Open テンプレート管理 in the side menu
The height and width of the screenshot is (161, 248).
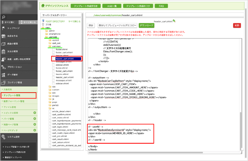tap(13, 95)
